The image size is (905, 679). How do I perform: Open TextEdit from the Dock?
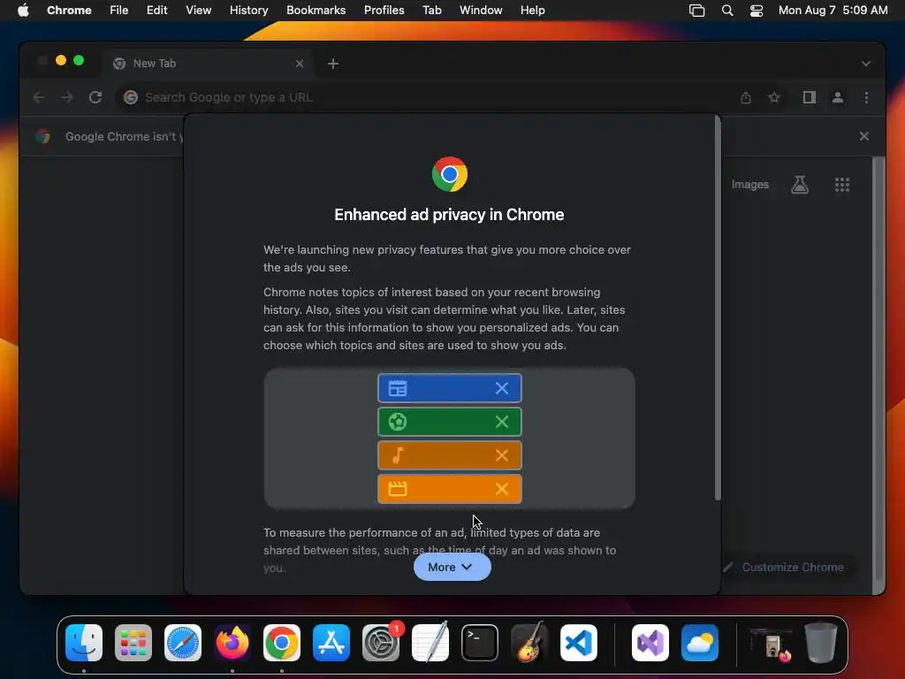pyautogui.click(x=430, y=643)
